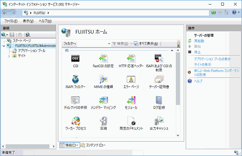242x156 pixels.
Task: Click 再起動 action link
Action: 199,41
